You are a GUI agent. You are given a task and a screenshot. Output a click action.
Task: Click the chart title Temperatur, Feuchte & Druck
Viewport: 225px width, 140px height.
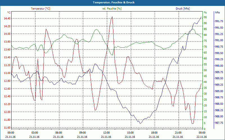coord(114,3)
